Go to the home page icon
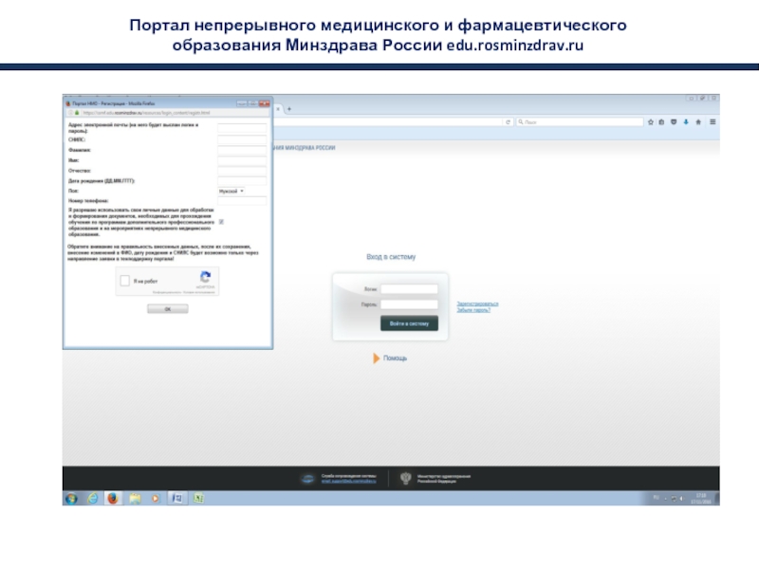 coord(698,122)
